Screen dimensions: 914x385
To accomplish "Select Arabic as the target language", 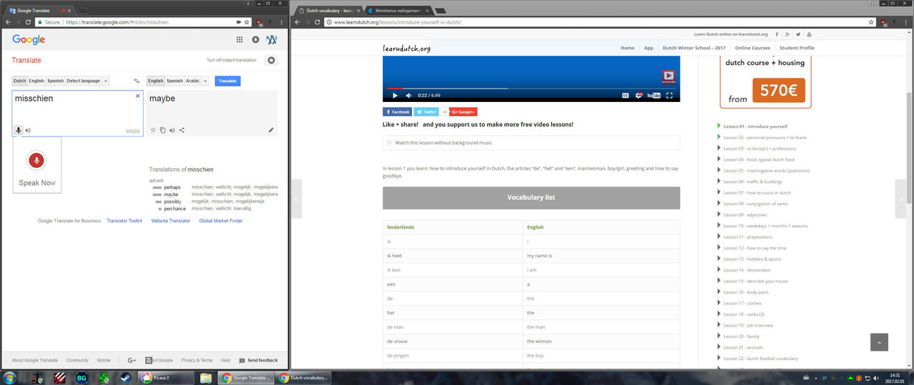I will pos(193,81).
